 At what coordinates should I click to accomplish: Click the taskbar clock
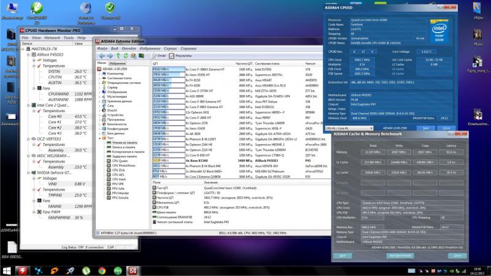point(477,271)
